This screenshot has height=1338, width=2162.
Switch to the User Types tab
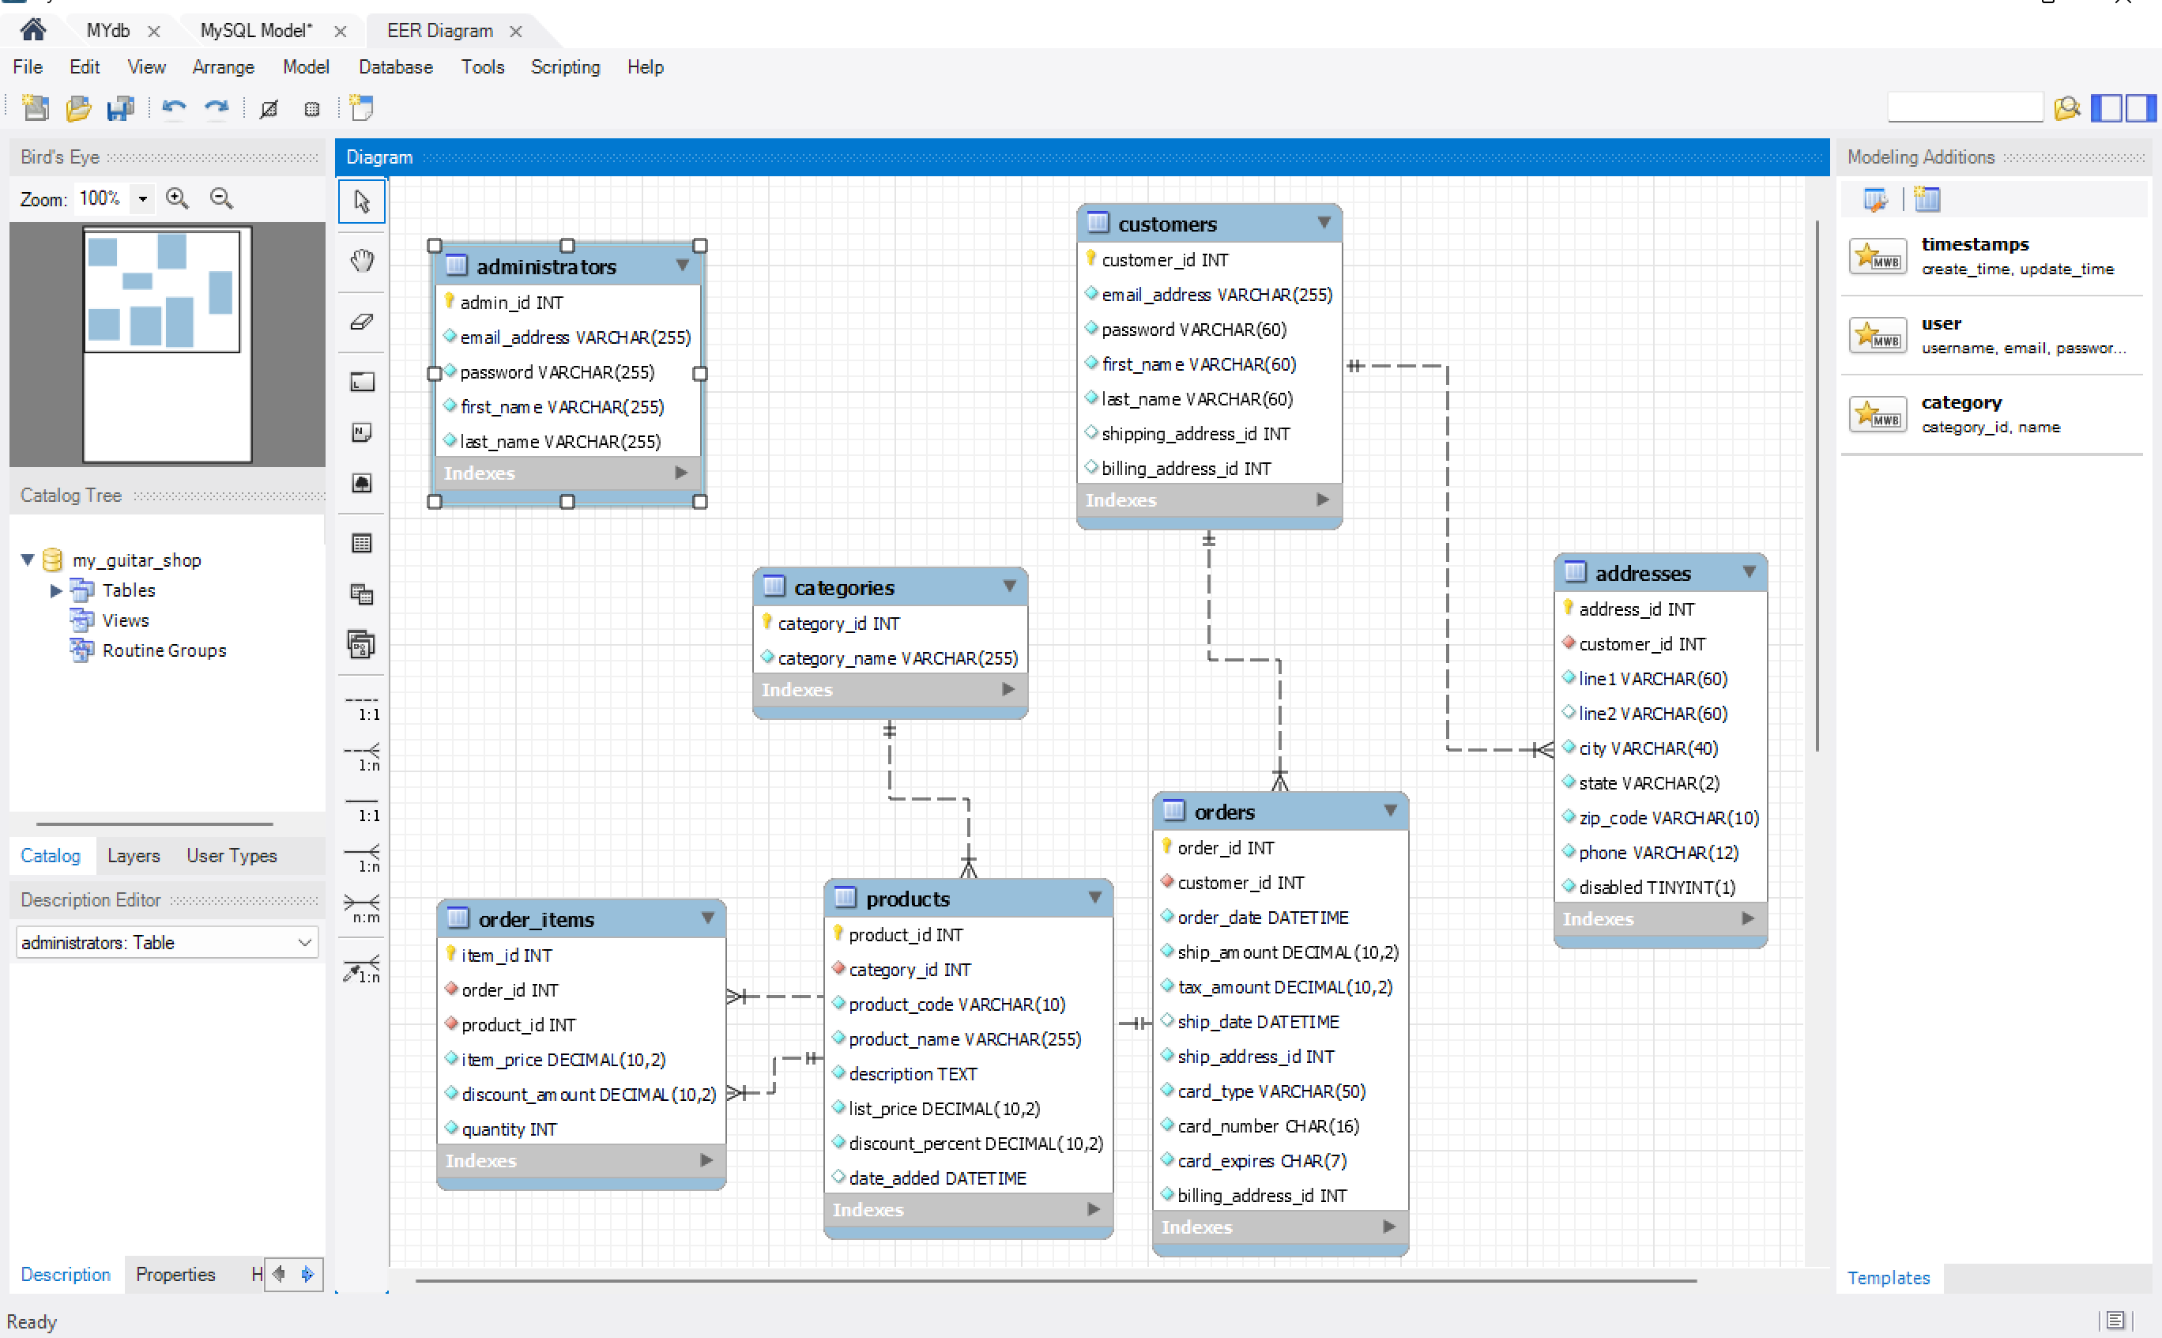(232, 856)
